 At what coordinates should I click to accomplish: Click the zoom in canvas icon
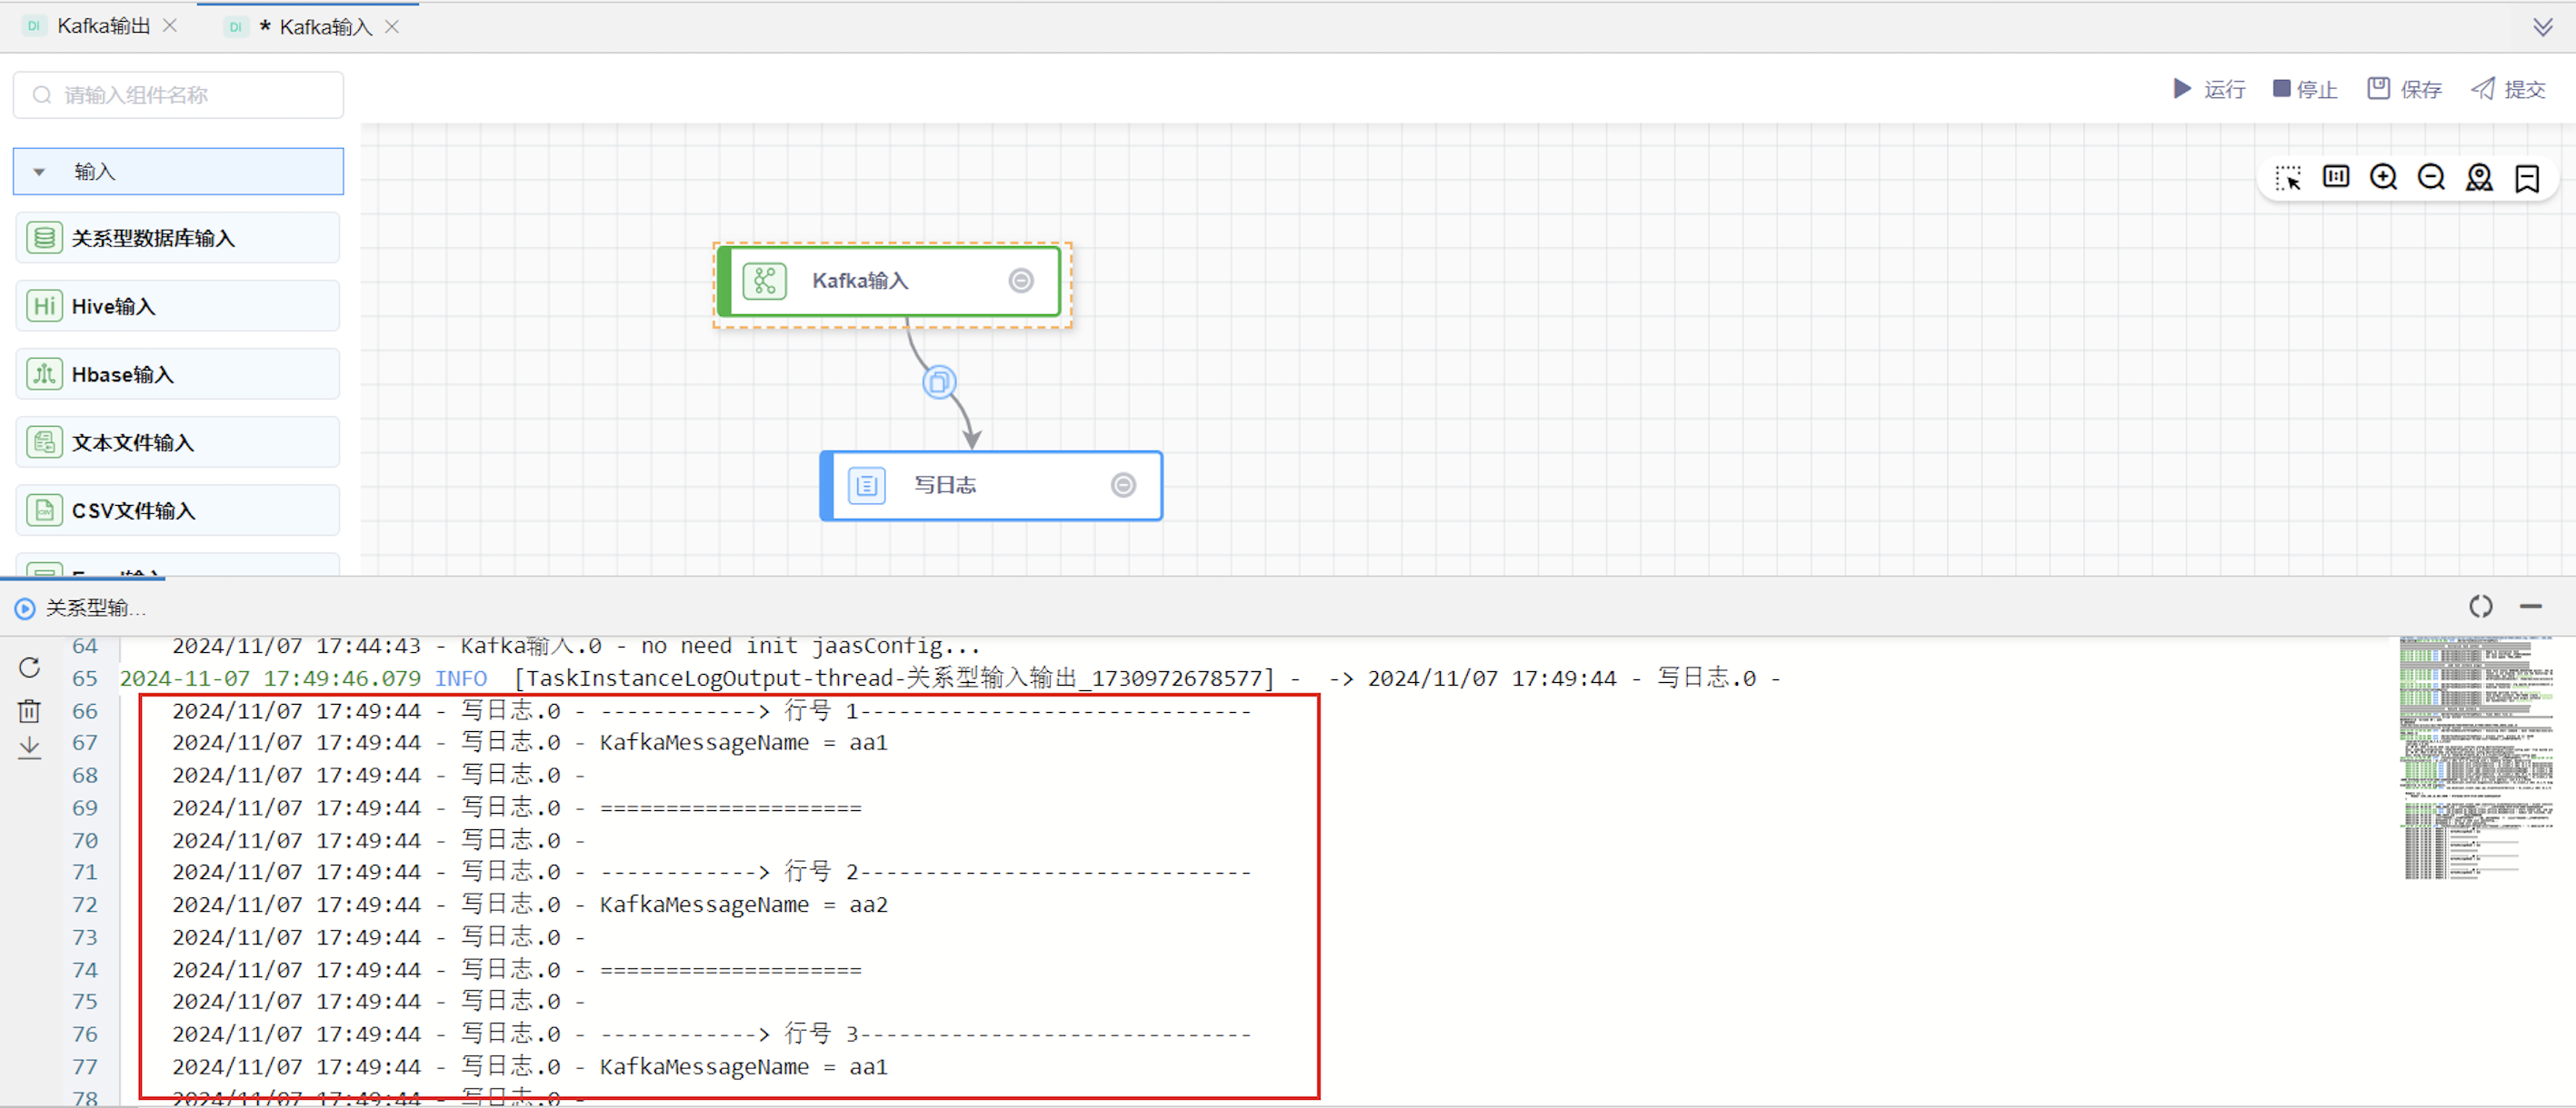pyautogui.click(x=2383, y=178)
